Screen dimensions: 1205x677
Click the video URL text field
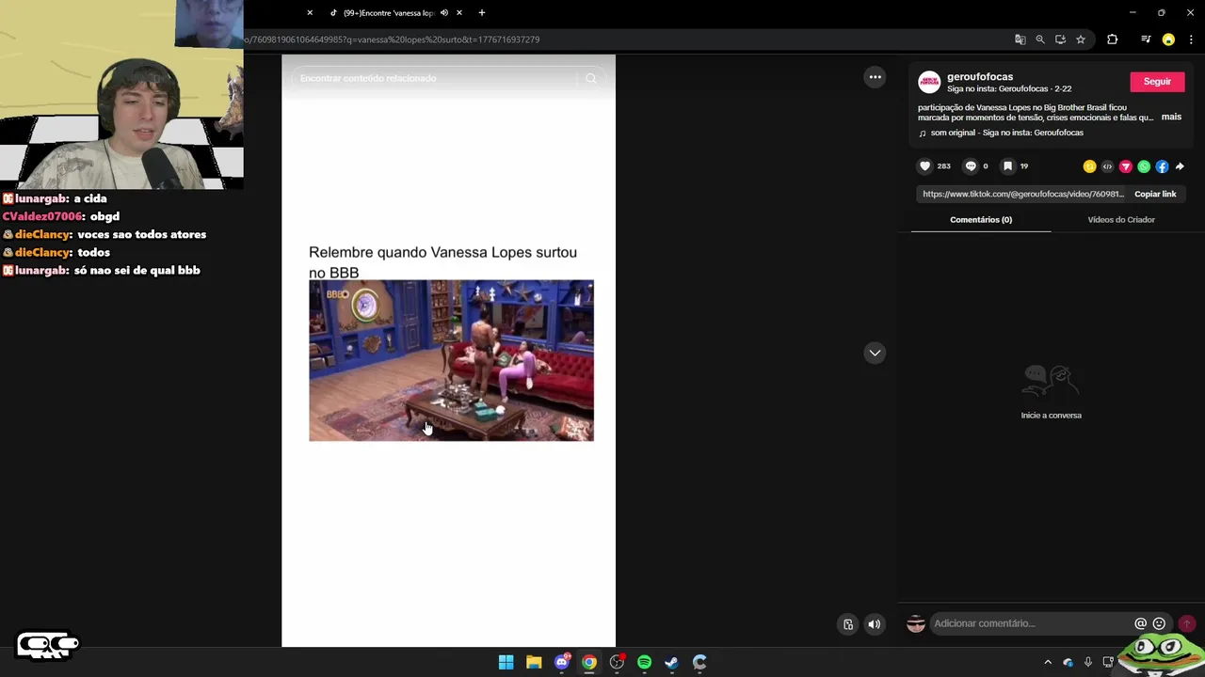(x=1023, y=194)
